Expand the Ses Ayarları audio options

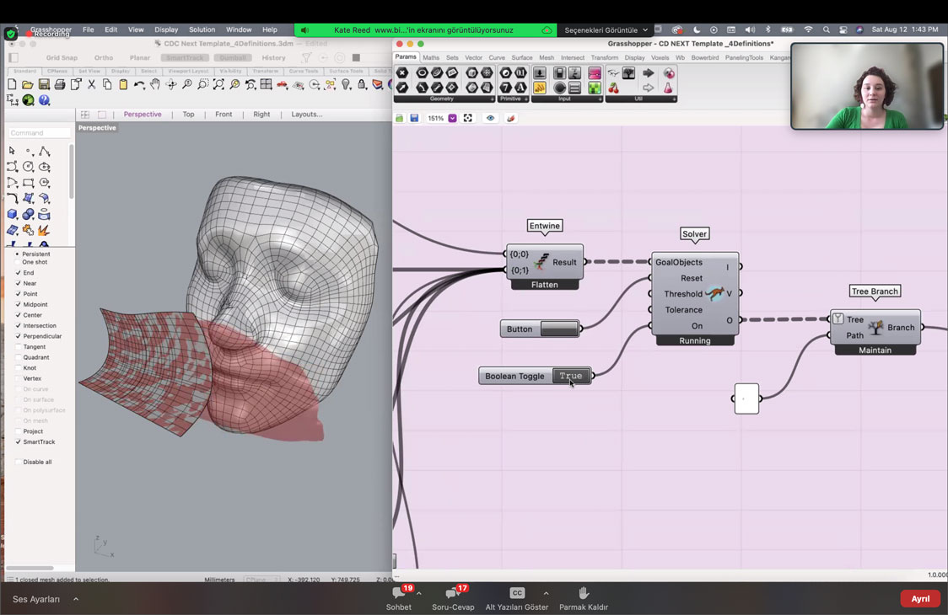[x=75, y=598]
